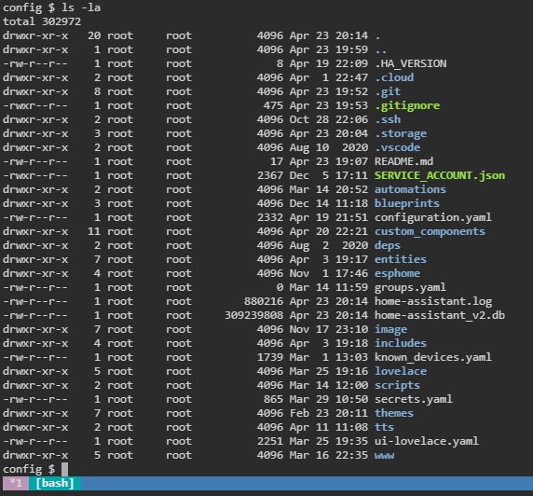Click home-assistant.log file name
Viewport: 533px width, 496px height.
pyautogui.click(x=433, y=301)
